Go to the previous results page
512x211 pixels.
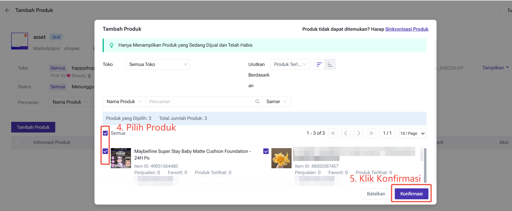(x=346, y=133)
